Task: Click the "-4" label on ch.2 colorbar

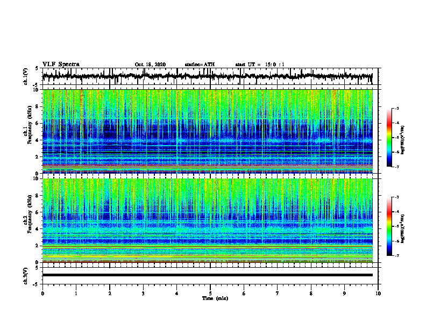Action: tap(397, 212)
